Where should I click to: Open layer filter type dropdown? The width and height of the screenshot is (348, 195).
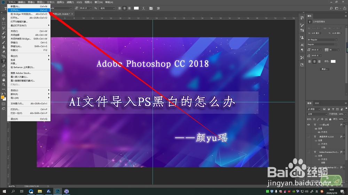pyautogui.click(x=314, y=109)
